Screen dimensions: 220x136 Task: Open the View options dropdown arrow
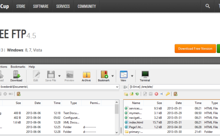[x=132, y=76]
